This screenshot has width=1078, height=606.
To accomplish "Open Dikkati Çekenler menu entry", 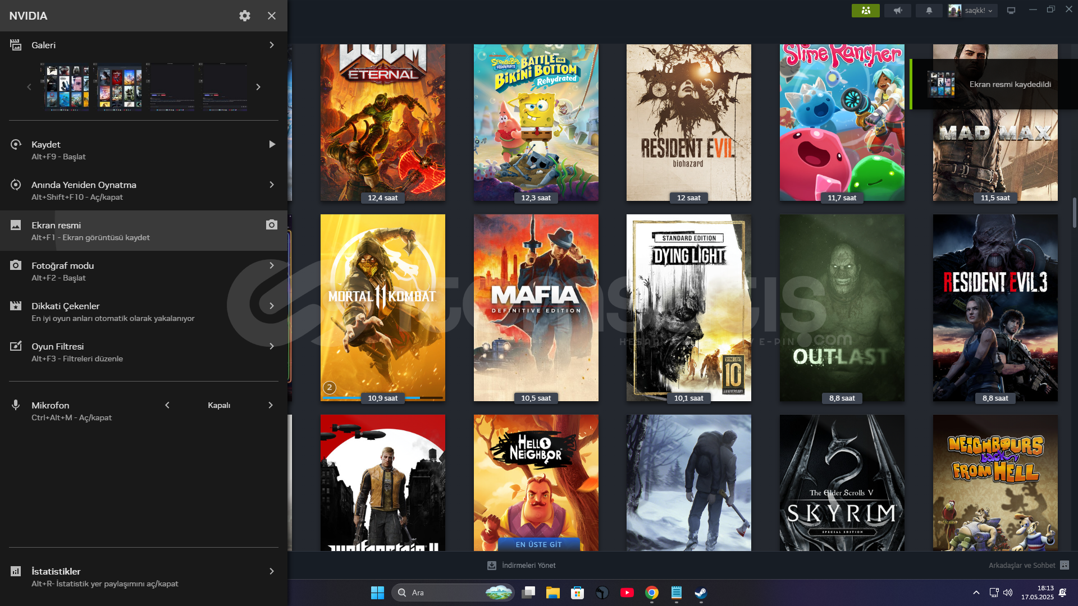I will click(x=144, y=311).
